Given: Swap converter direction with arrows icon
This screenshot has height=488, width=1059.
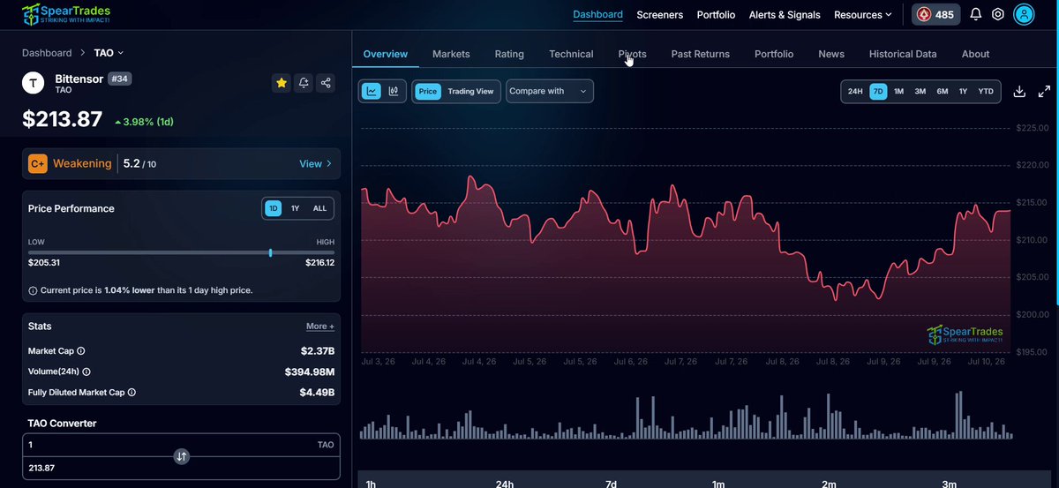Looking at the screenshot, I should 181,456.
